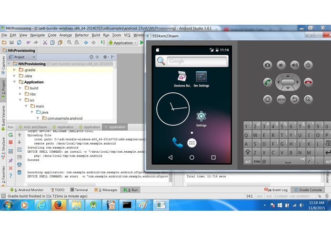Click the emulator hardware Back button
This screenshot has width=331, height=235.
pos(294,99)
